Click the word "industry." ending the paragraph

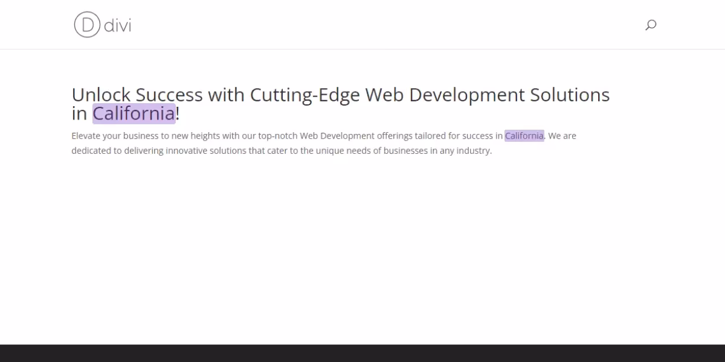coord(474,151)
